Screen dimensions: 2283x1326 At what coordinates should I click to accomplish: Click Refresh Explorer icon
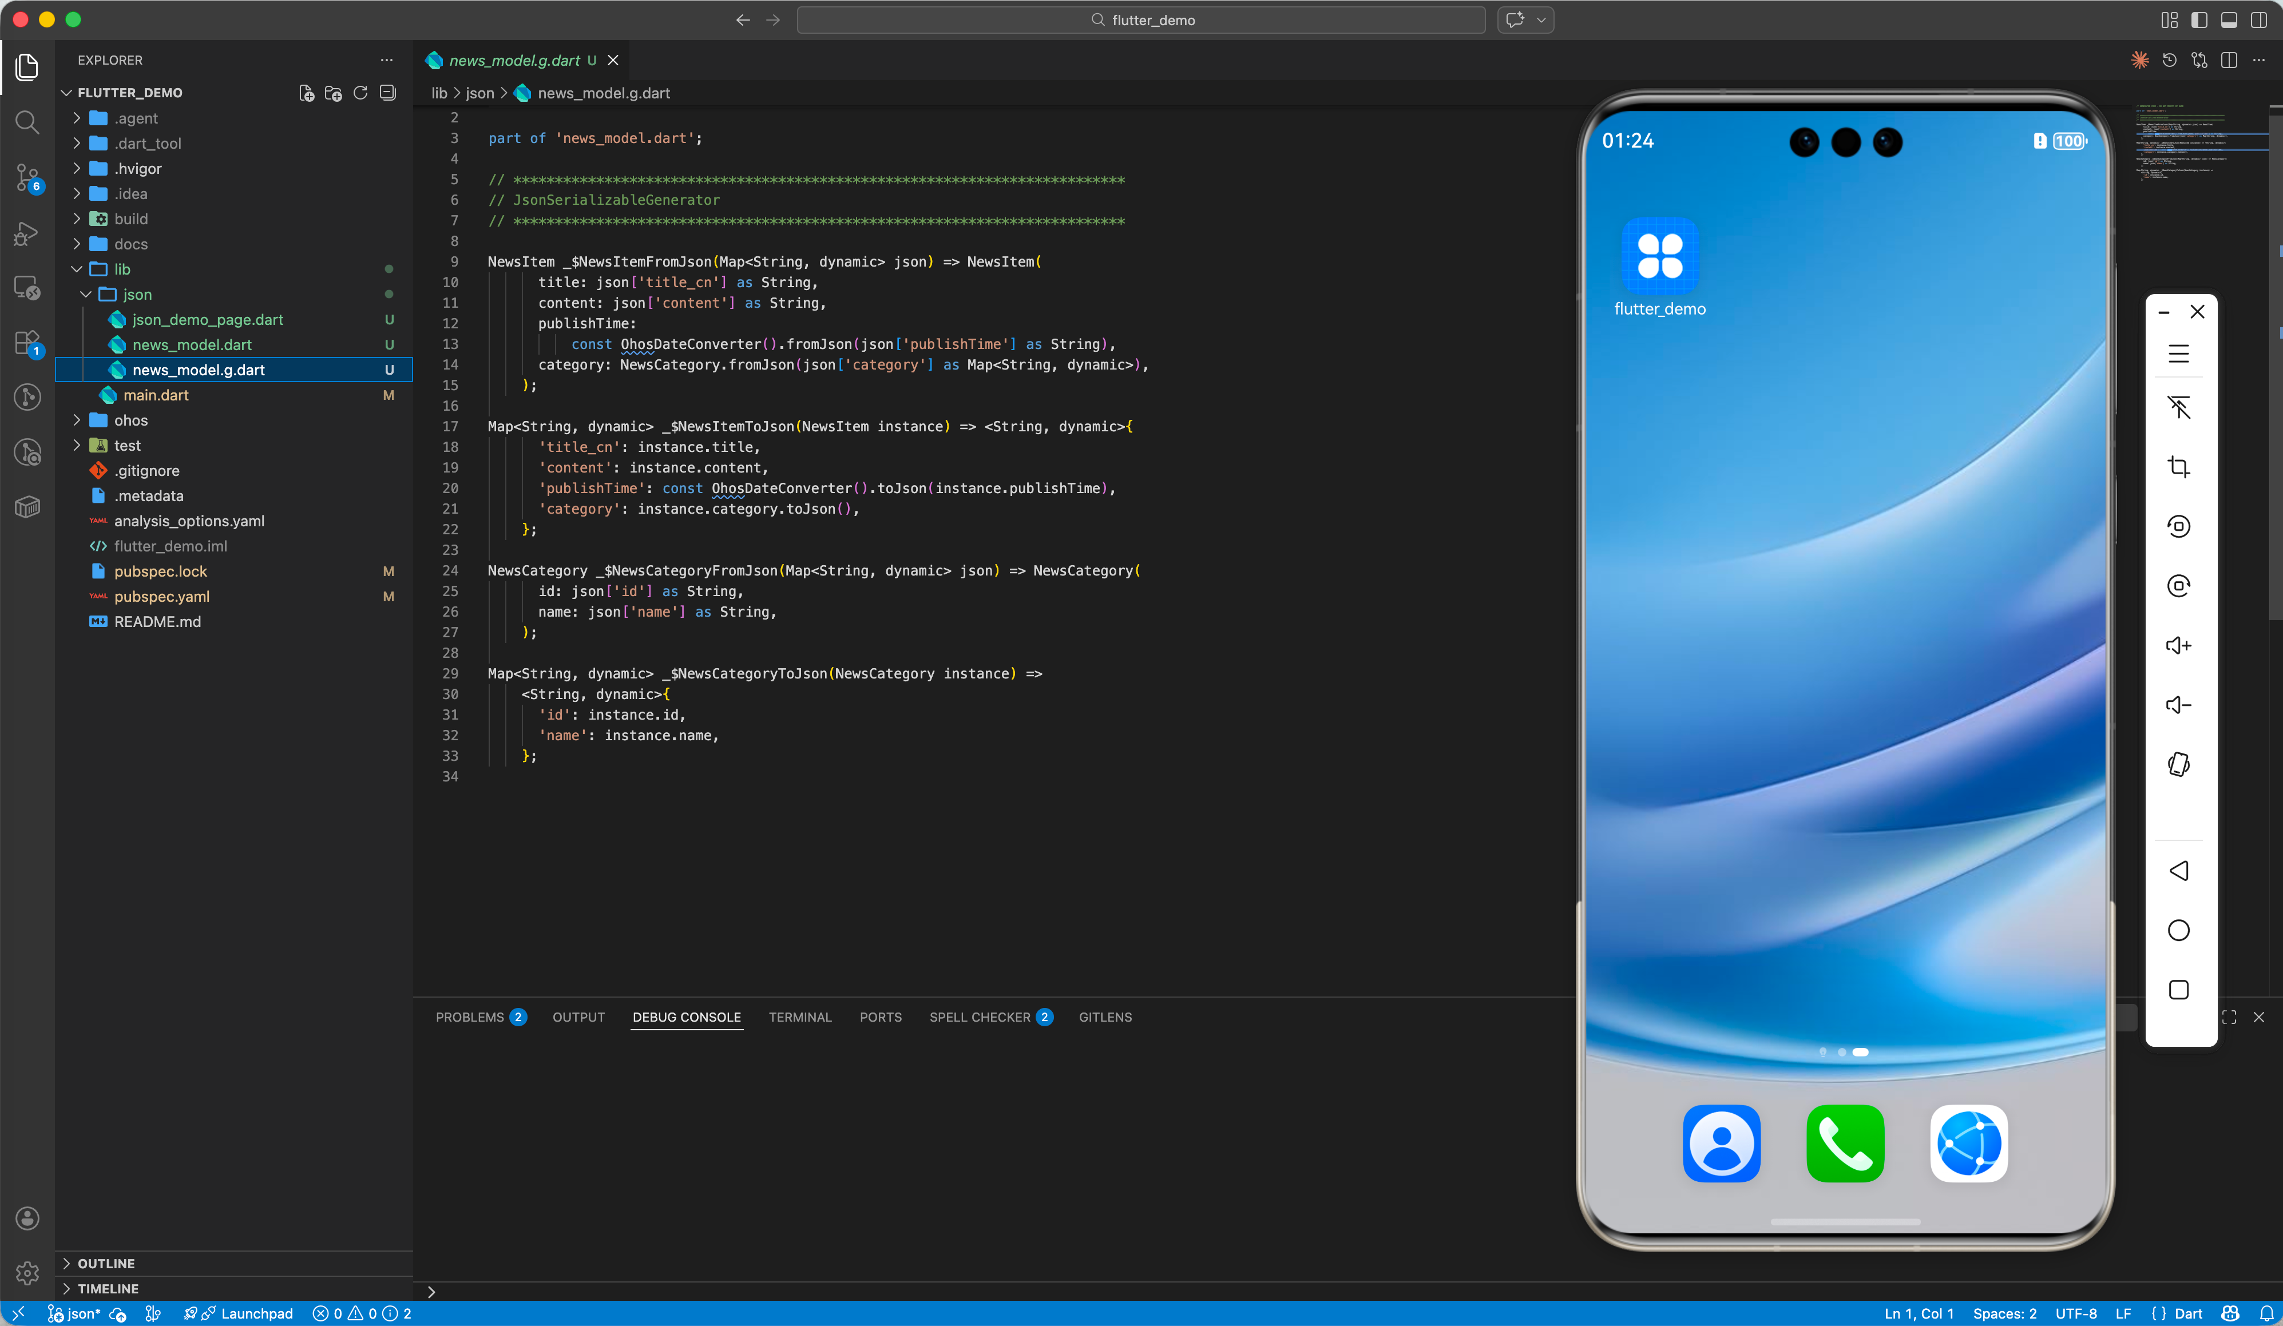pyautogui.click(x=360, y=93)
